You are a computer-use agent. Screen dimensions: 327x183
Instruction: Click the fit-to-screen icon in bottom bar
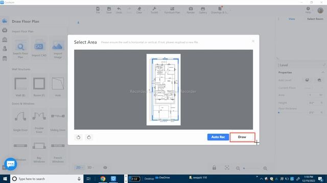[x=227, y=168]
